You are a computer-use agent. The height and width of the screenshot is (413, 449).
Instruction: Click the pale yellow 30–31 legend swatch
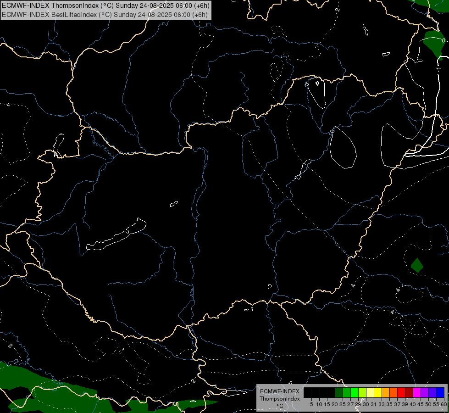(370, 392)
